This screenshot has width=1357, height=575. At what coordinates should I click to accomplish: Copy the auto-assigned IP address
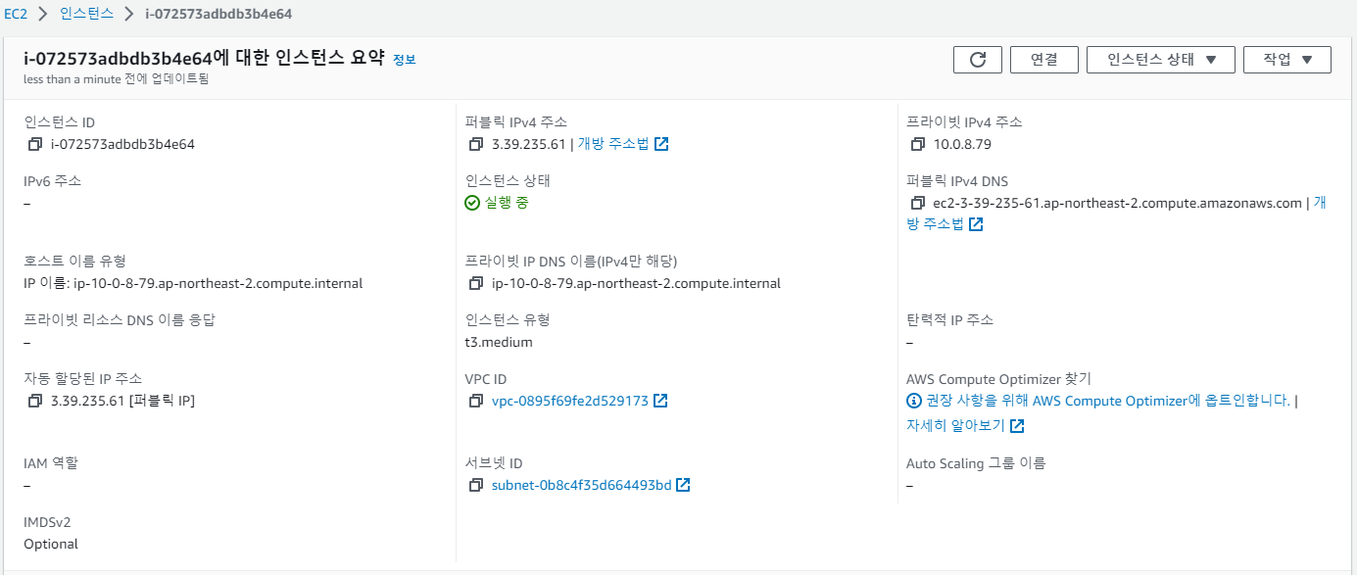(35, 401)
